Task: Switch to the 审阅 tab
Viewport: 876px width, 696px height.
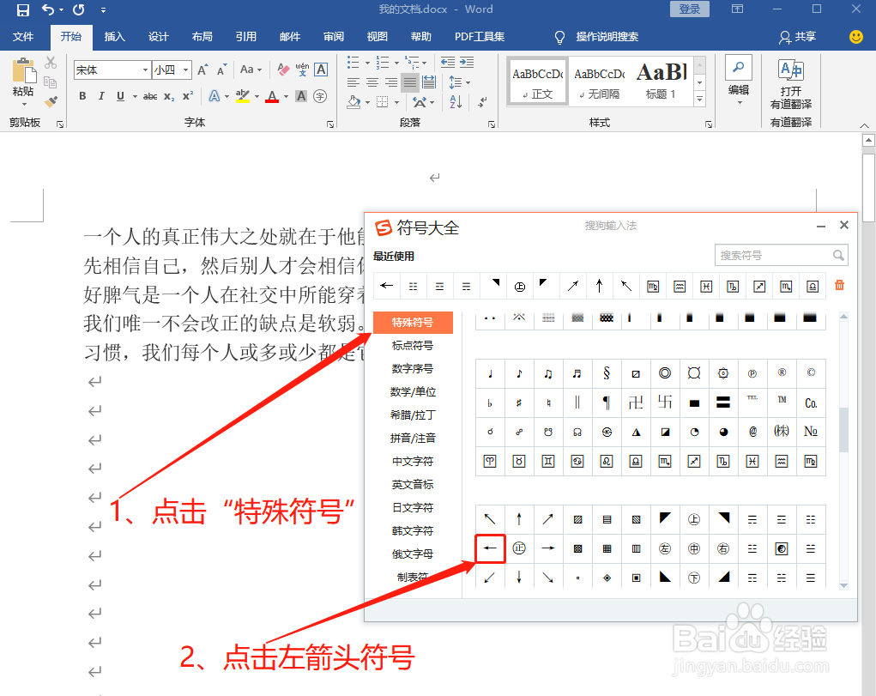Action: point(334,37)
